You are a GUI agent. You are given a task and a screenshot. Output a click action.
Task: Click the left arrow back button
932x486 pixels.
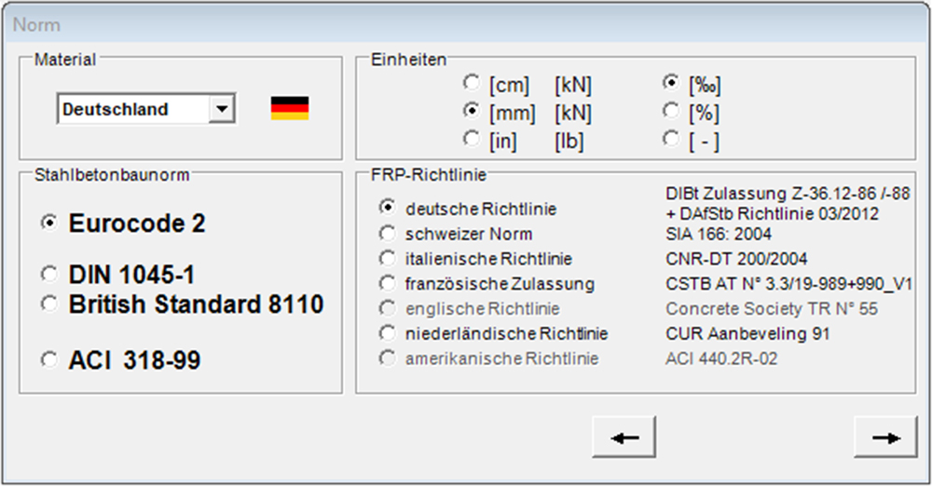(x=624, y=438)
